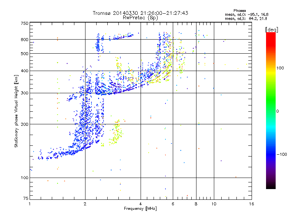Click y-axis tick label '750'
Viewport: 296px width, 222px height.
(x=24, y=23)
